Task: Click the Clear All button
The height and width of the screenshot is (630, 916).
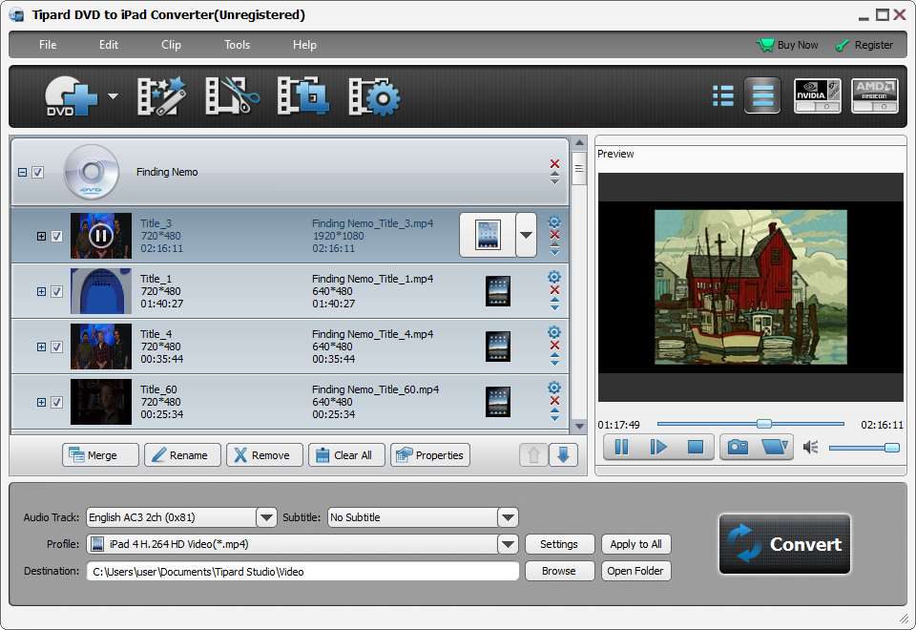Action: click(x=347, y=455)
